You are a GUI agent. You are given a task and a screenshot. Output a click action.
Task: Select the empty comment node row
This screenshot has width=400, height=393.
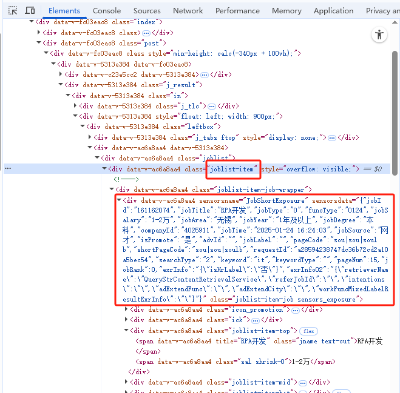point(126,179)
